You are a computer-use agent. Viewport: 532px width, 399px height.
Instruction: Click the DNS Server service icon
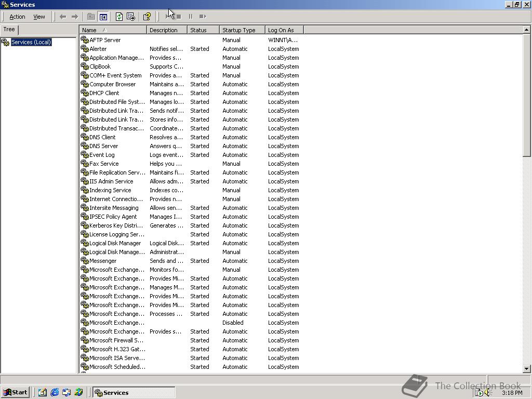tap(85, 145)
